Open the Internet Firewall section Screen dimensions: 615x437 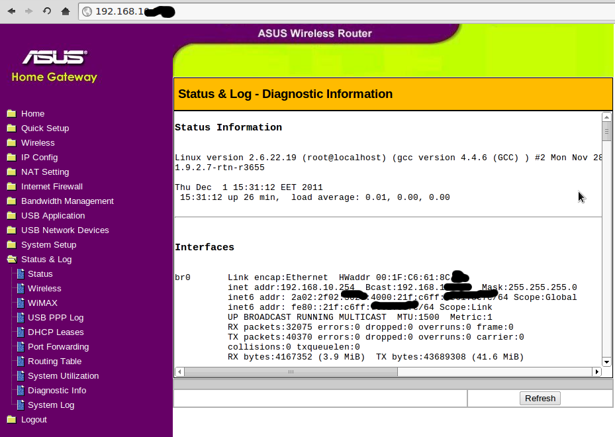[x=52, y=186]
